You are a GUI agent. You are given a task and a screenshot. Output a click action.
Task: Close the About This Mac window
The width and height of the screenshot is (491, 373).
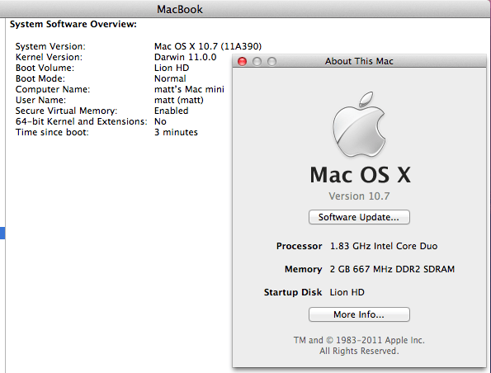242,61
